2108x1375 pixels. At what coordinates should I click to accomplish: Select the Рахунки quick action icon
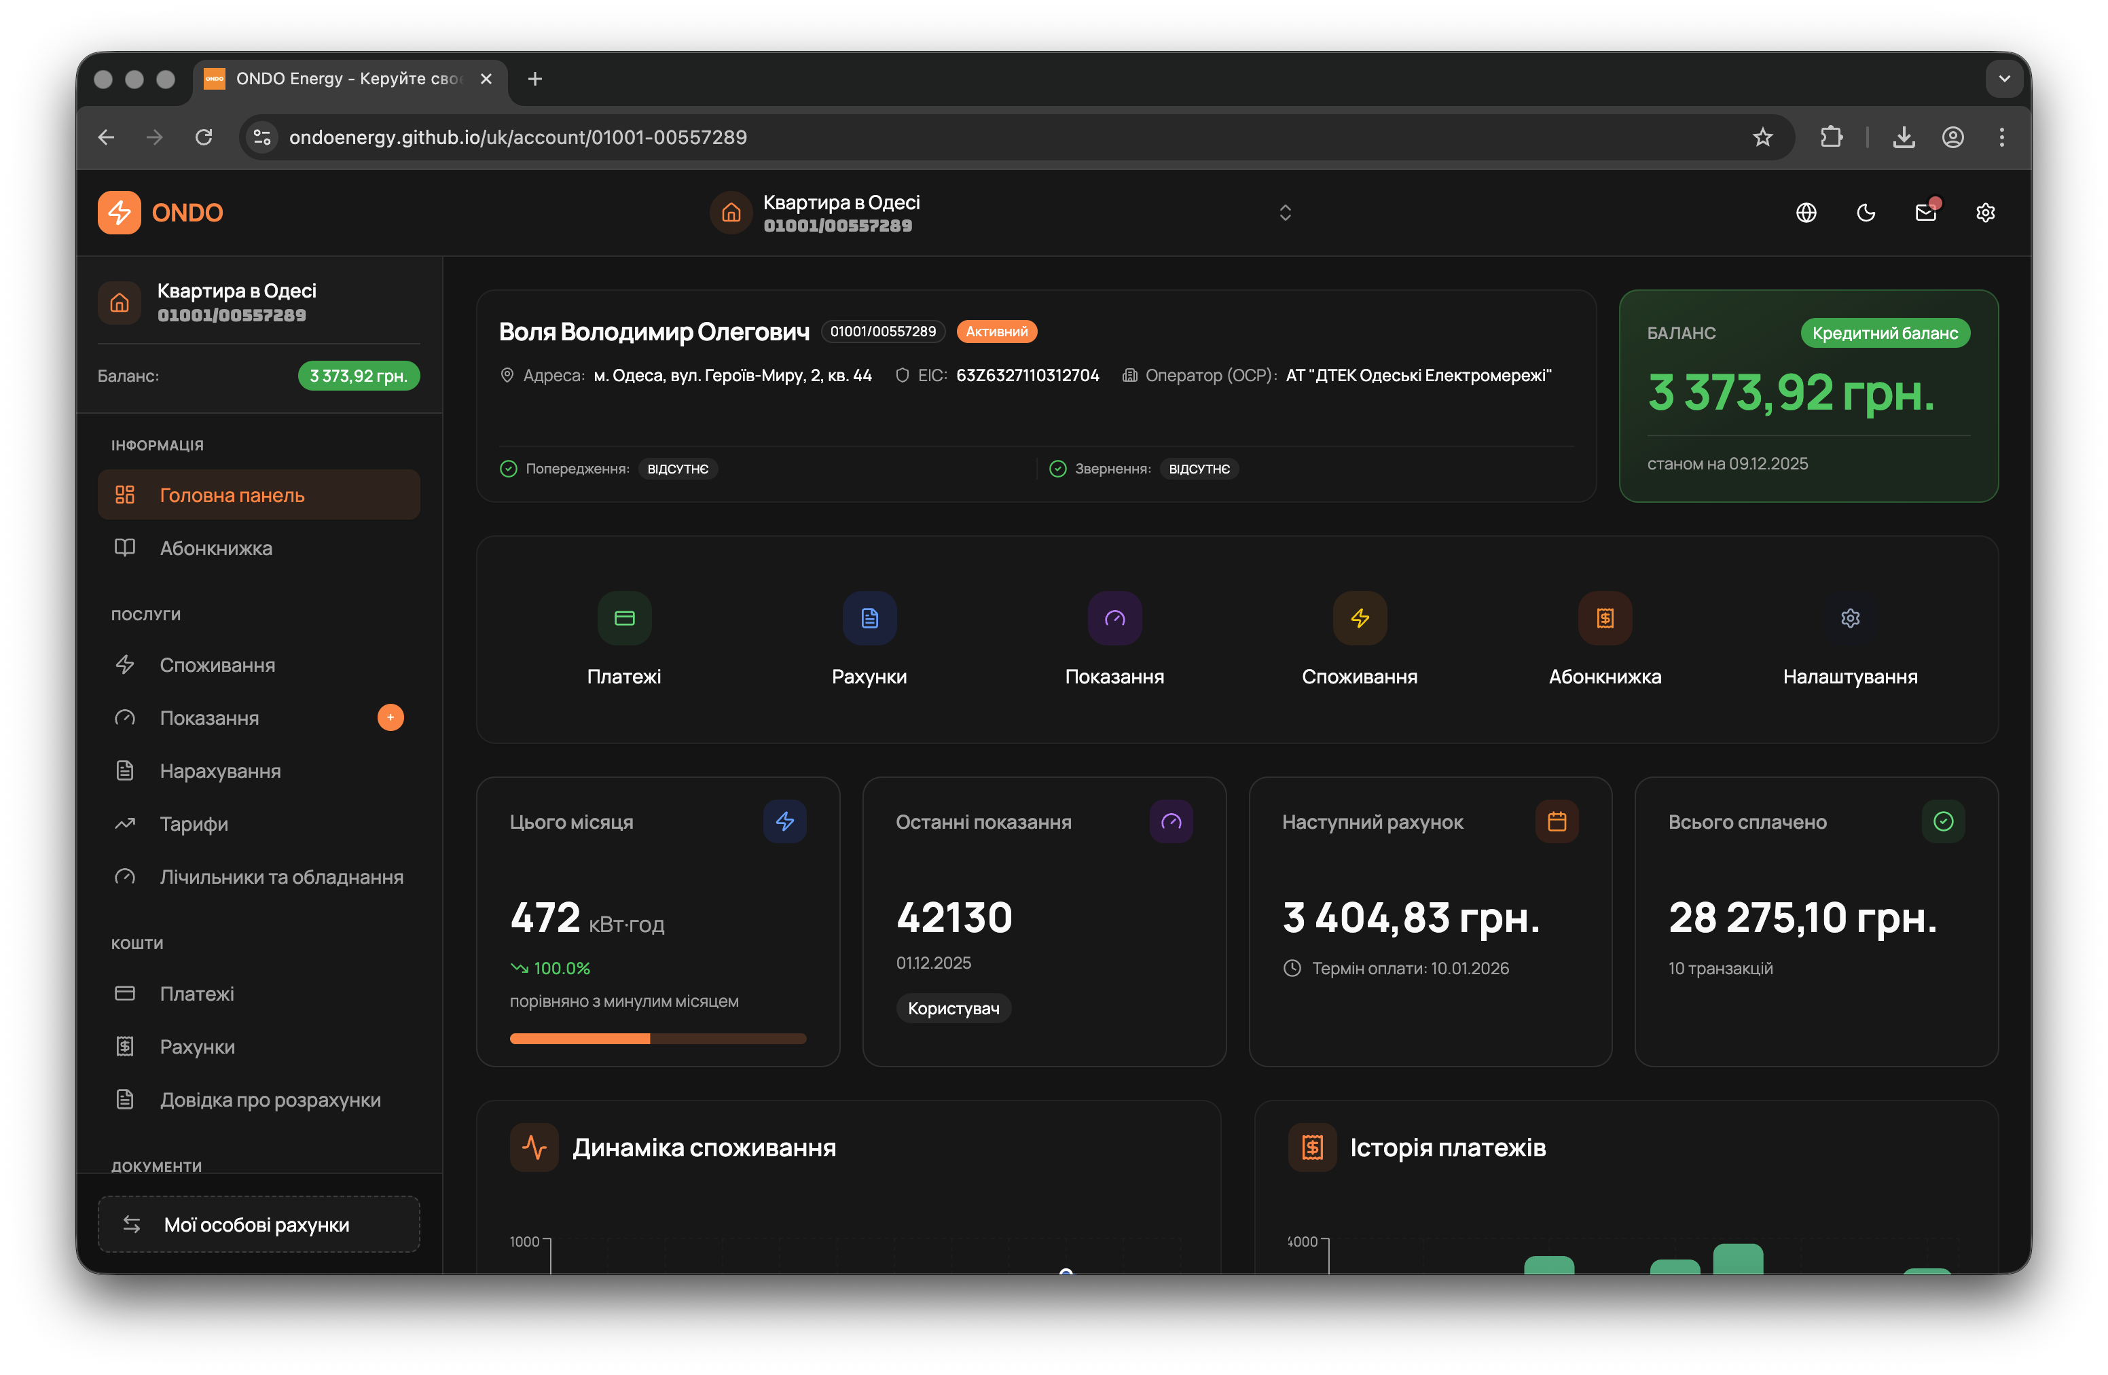click(869, 618)
